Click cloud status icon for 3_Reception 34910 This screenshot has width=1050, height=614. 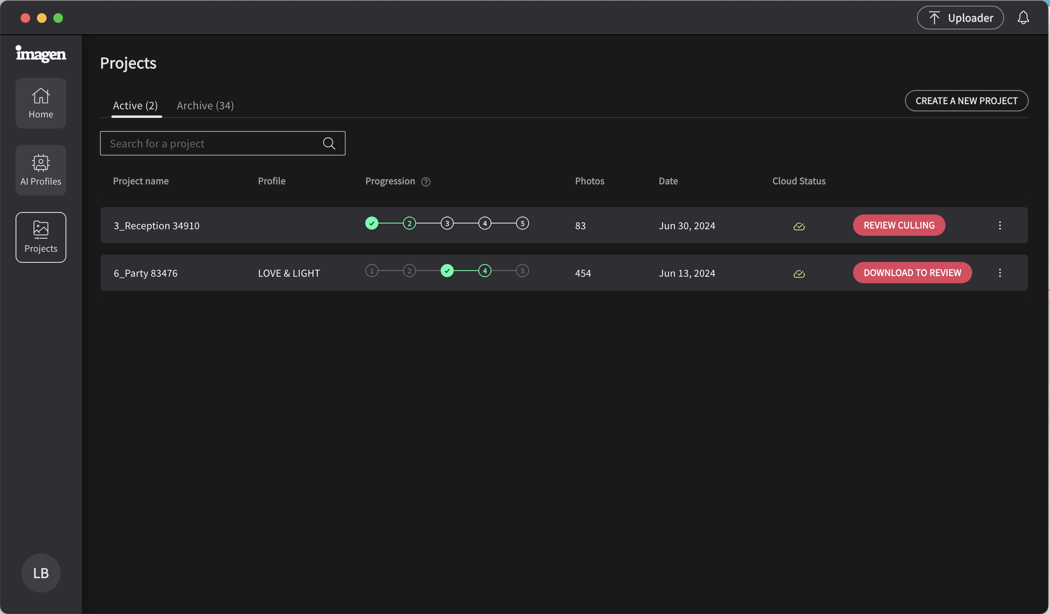[799, 226]
